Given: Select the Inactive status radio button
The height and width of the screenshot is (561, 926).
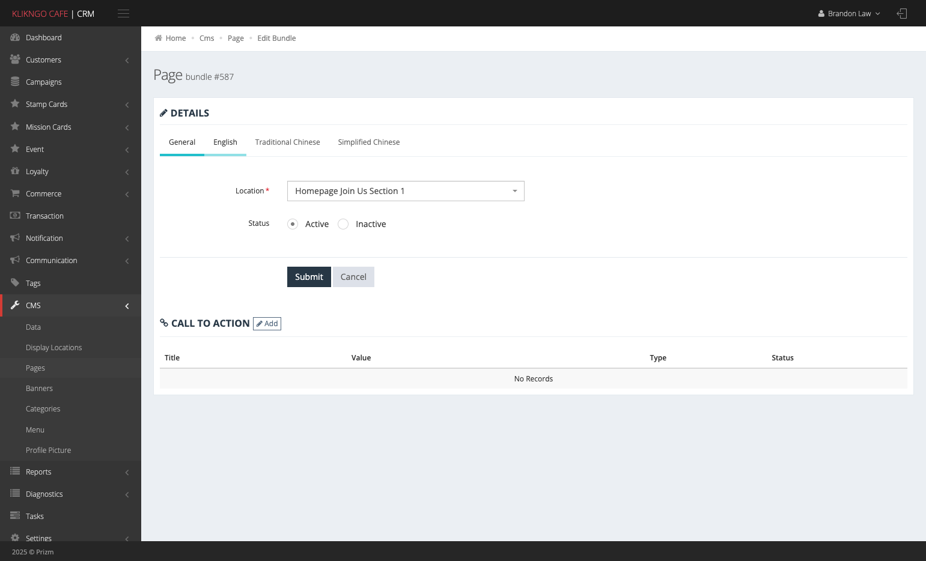Looking at the screenshot, I should click(343, 224).
